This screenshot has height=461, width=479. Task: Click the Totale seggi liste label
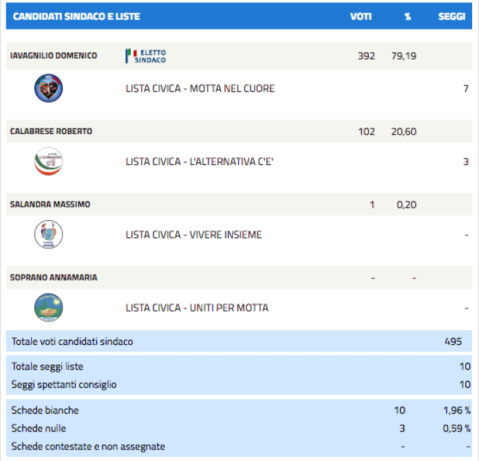47,366
